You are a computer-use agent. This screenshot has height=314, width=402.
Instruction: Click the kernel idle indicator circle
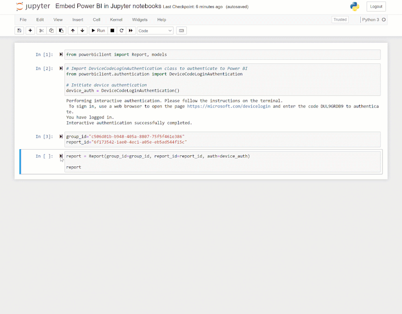[383, 20]
